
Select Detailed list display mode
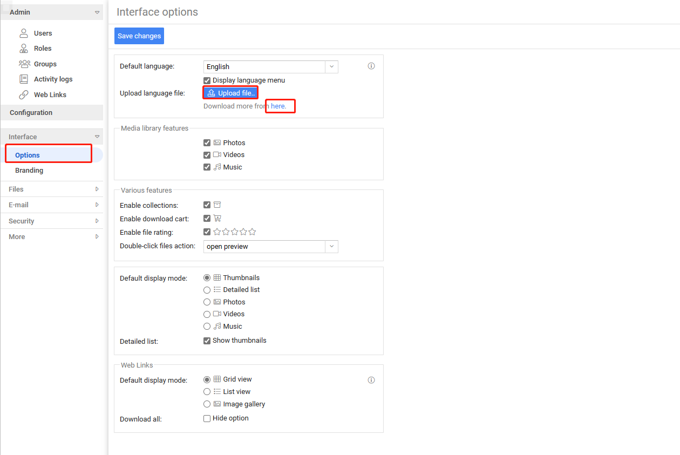(207, 290)
